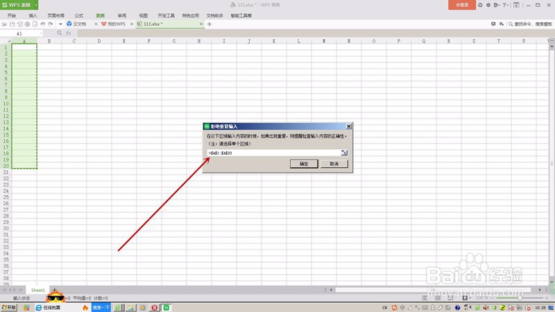The image size is (555, 312).
Task: Open the 插入 ribbon tab
Action: (x=33, y=15)
